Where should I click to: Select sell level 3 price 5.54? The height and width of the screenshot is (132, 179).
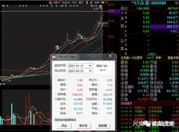click(x=146, y=22)
